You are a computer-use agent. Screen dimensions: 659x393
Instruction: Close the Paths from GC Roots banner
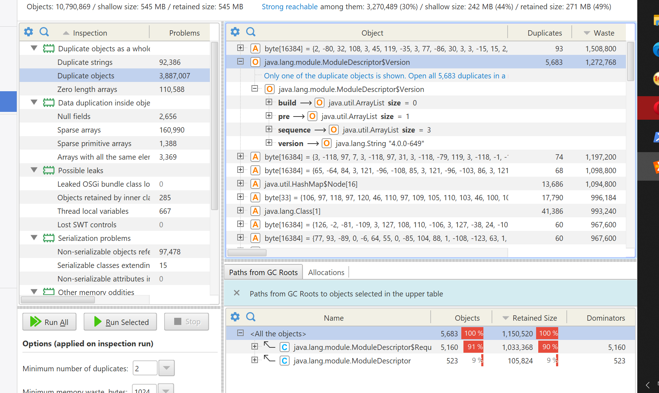coord(237,293)
